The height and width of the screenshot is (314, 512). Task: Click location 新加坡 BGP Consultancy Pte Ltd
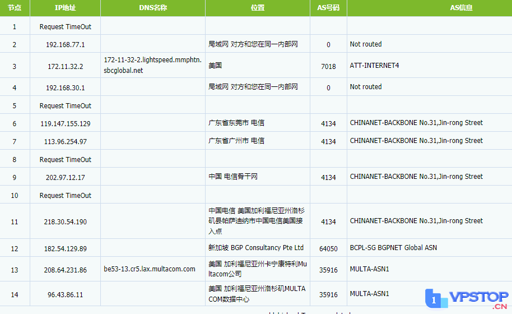[x=256, y=248]
